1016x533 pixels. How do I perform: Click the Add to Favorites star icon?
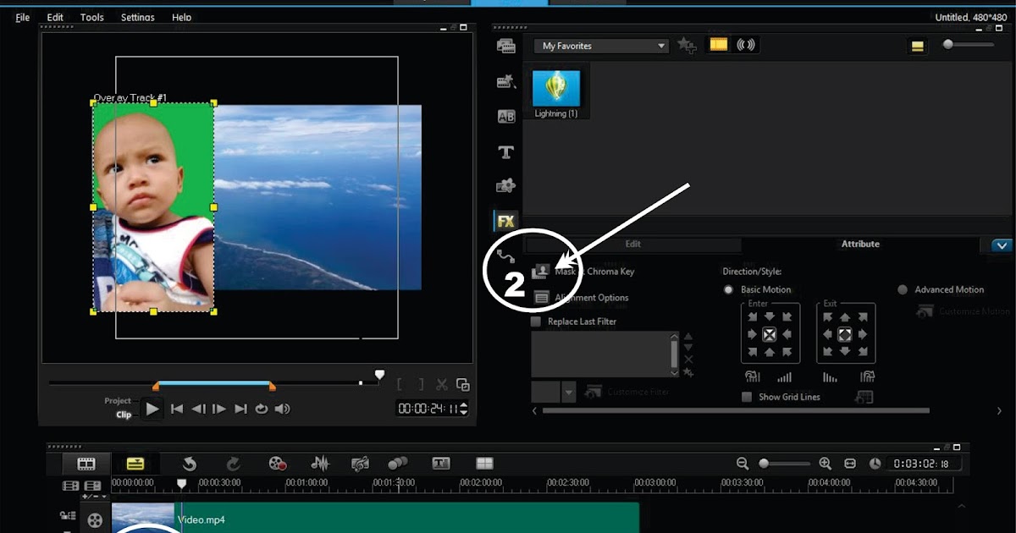[687, 46]
